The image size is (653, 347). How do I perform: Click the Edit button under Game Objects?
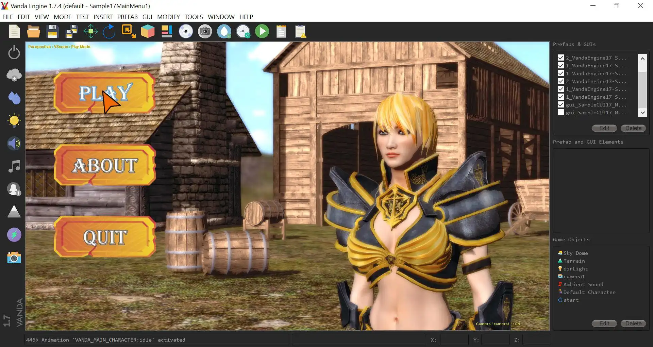pyautogui.click(x=604, y=324)
